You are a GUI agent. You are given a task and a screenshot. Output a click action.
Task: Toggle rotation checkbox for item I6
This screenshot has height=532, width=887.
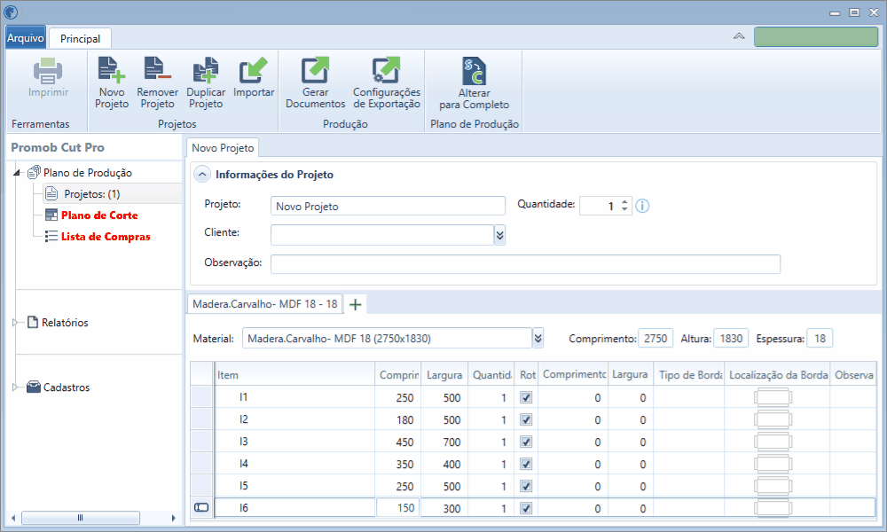[x=526, y=508]
